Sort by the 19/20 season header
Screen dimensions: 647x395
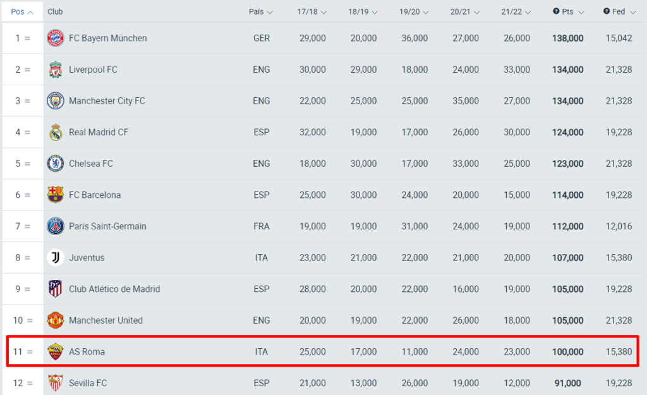[x=414, y=11]
